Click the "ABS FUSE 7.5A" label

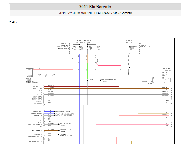pos(90,48)
